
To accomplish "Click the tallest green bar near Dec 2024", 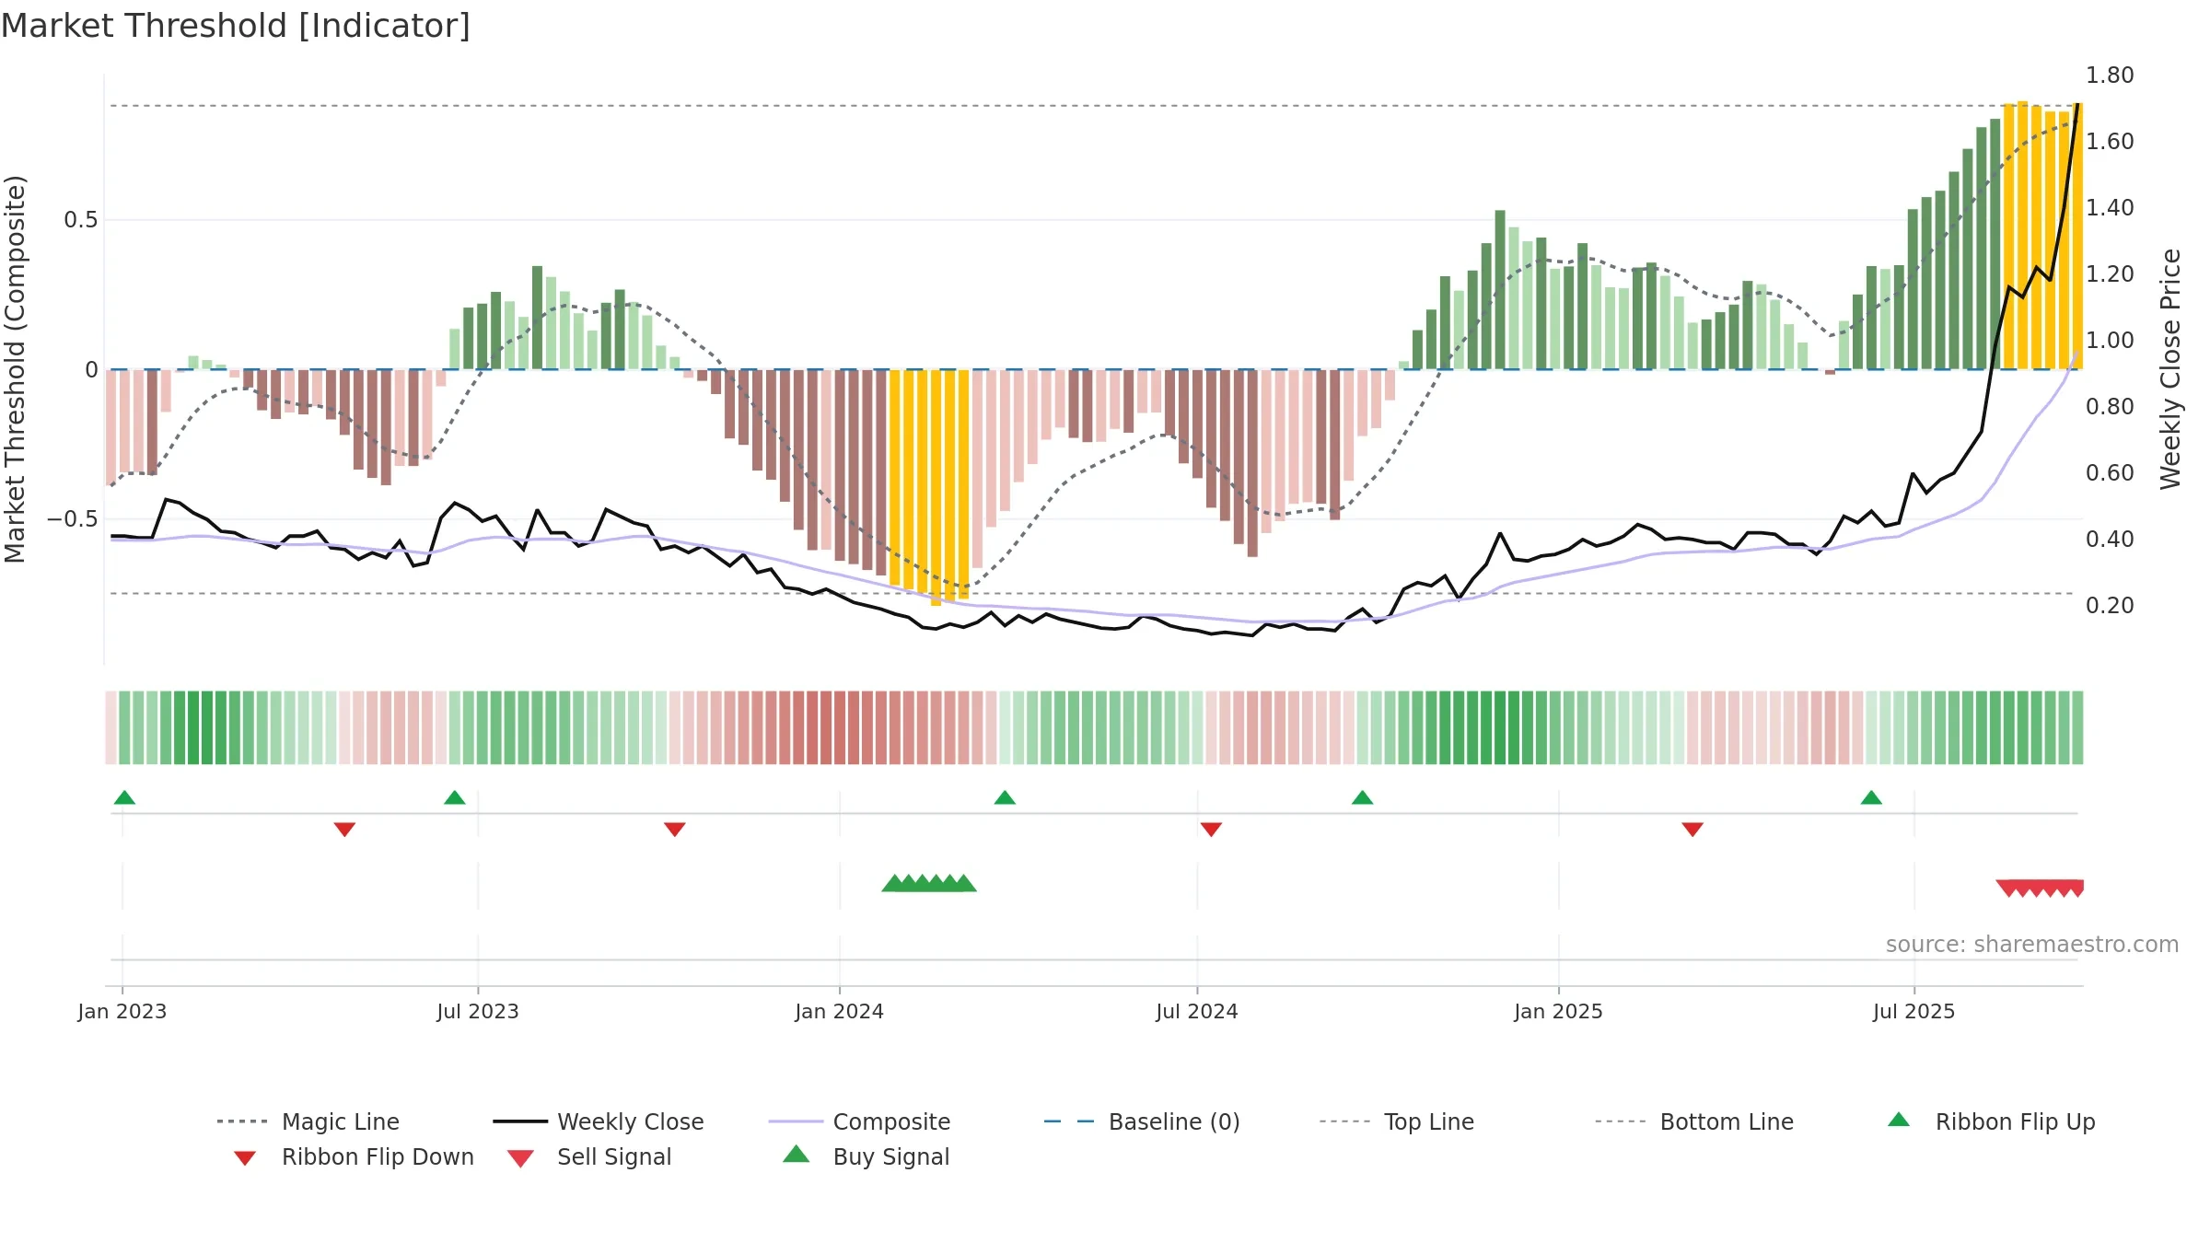I will pos(1500,290).
